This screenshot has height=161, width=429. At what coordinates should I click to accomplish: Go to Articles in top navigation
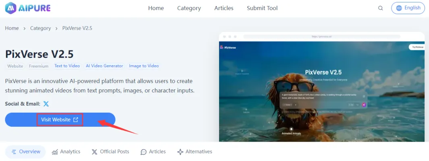click(224, 8)
